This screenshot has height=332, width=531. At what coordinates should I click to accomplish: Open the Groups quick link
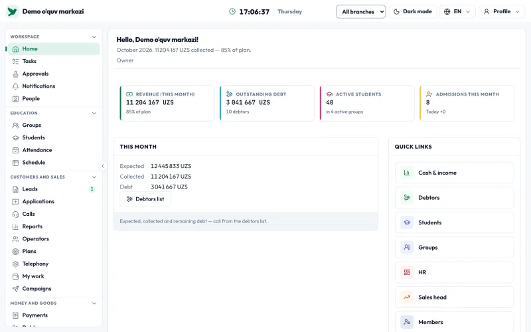coord(454,248)
